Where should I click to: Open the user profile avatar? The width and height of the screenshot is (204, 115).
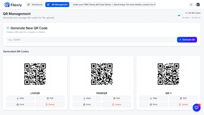(198, 5)
